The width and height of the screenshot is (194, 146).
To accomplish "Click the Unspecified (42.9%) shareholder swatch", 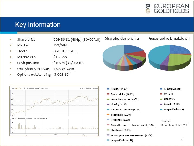I will [x=108, y=140].
